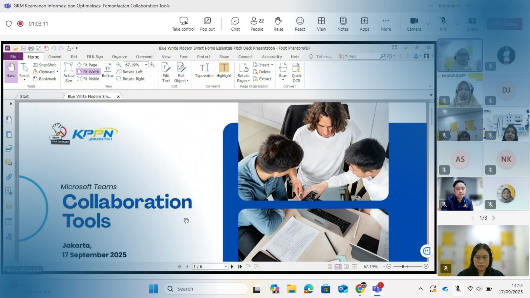Click the red Leave button
530x298 pixels.
(x=505, y=24)
